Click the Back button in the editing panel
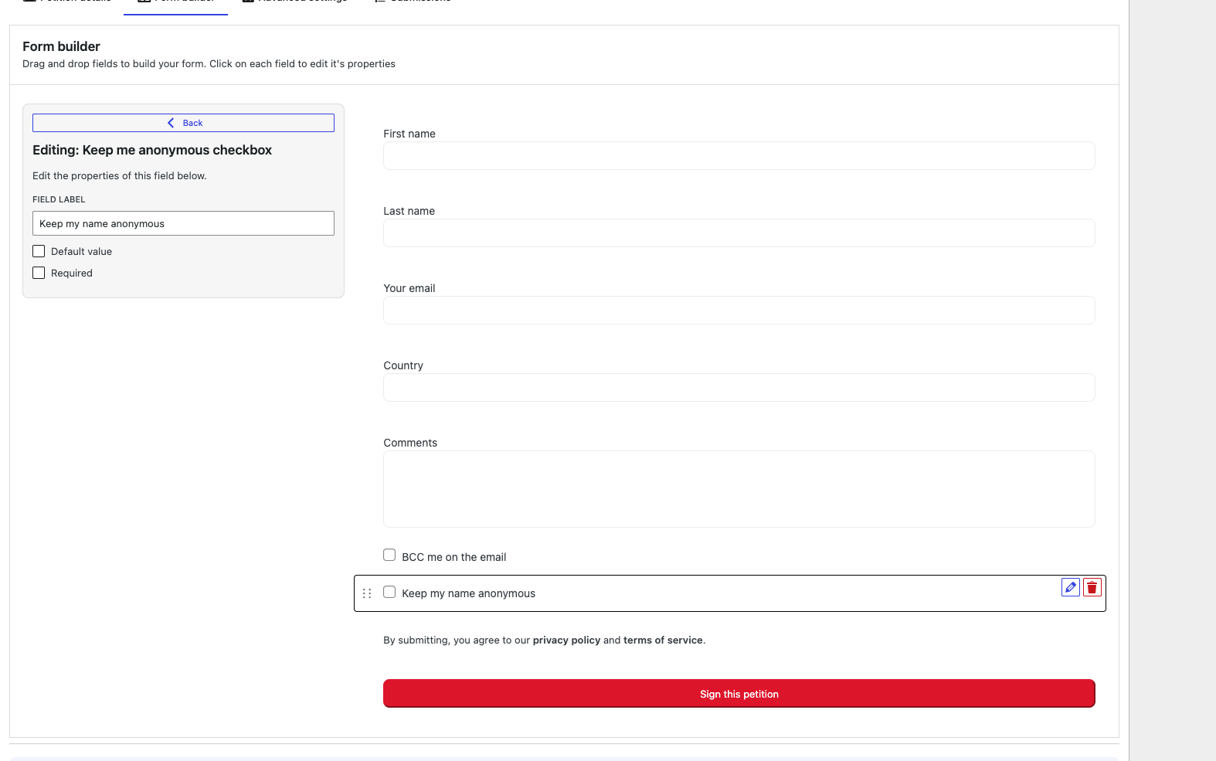The image size is (1216, 761). pyautogui.click(x=183, y=123)
